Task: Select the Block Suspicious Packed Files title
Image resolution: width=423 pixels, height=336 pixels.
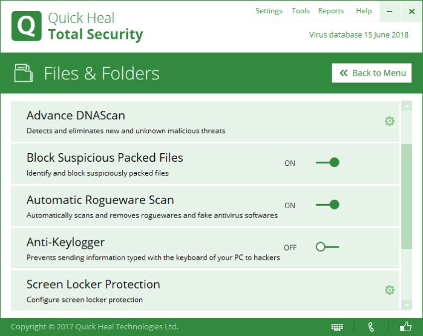Action: pos(105,157)
